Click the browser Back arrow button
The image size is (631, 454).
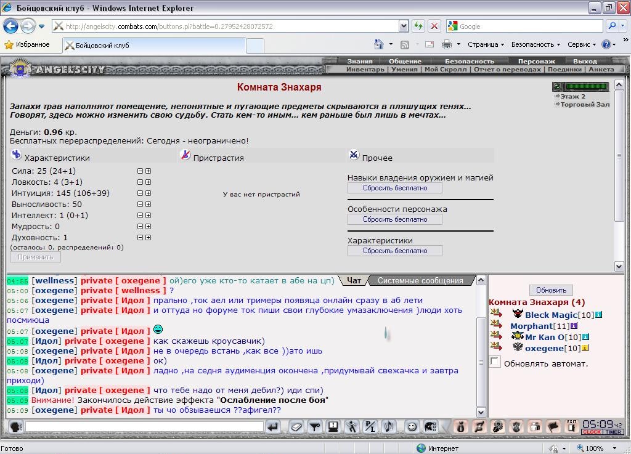coord(11,26)
